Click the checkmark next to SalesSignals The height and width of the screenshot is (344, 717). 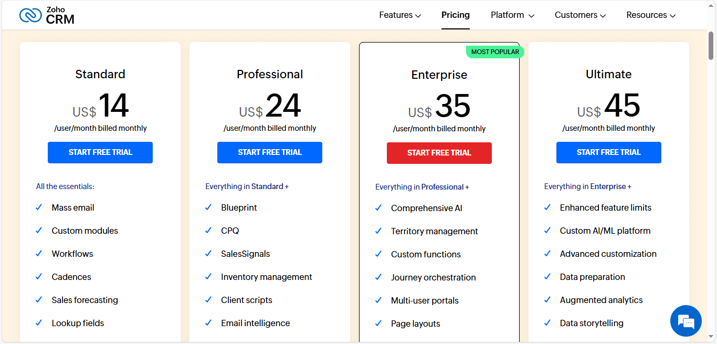click(208, 254)
